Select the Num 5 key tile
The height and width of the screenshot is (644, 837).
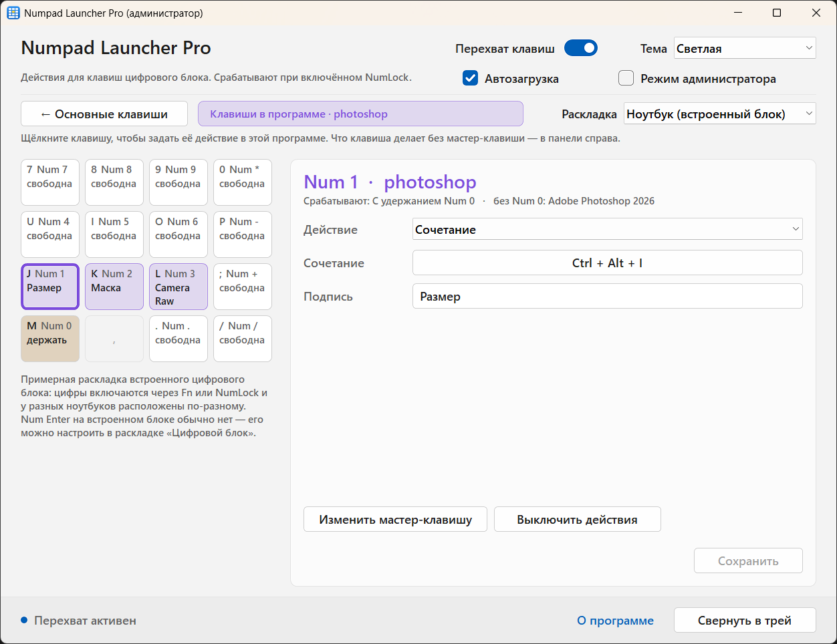coord(114,234)
